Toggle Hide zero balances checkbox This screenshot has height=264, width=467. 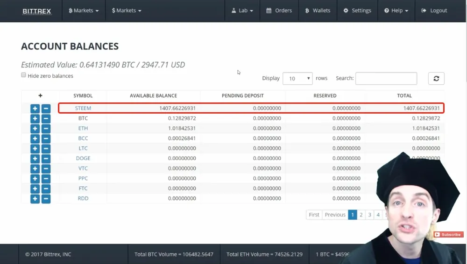point(23,75)
